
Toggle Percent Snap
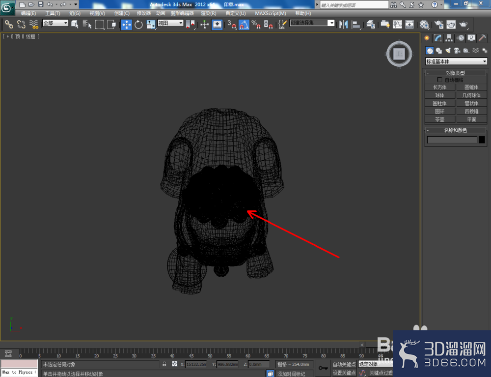click(x=256, y=24)
